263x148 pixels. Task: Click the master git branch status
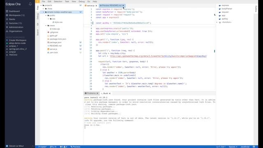coord(42,147)
